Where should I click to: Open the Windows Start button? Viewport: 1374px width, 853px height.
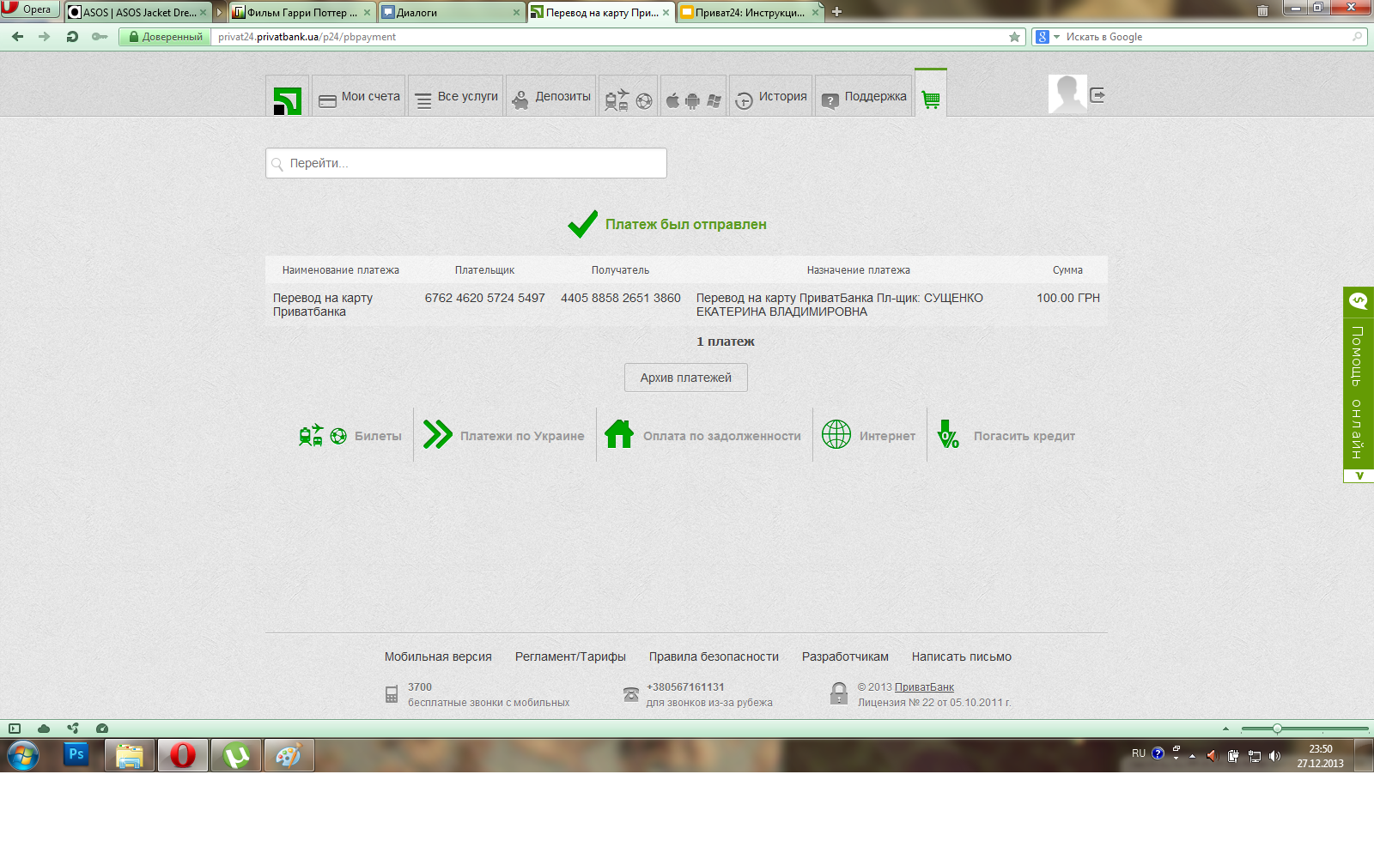(x=23, y=755)
